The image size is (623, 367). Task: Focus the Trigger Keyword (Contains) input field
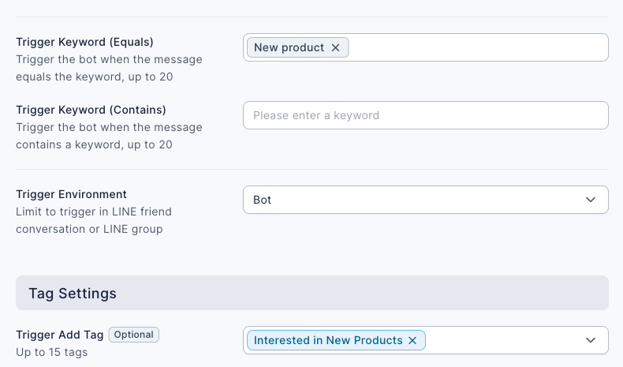point(426,115)
